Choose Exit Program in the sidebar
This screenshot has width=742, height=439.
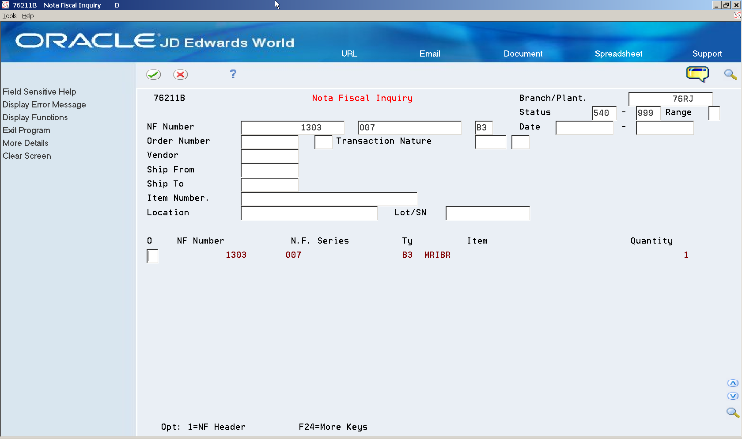click(x=26, y=130)
